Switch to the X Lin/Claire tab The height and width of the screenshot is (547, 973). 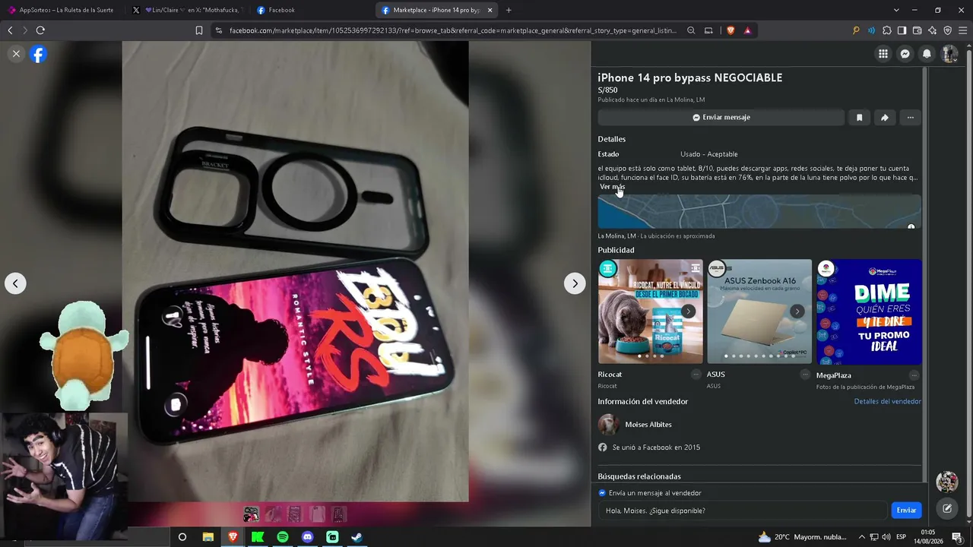187,10
